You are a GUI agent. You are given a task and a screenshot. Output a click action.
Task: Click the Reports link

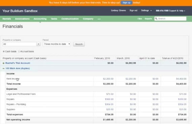pos(148,19)
